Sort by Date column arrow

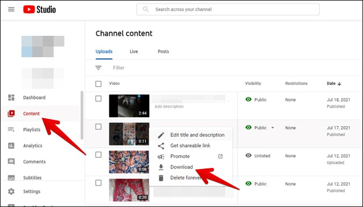coord(339,83)
